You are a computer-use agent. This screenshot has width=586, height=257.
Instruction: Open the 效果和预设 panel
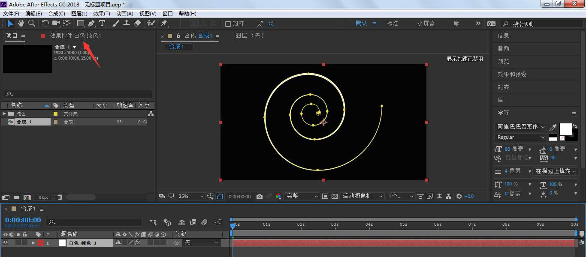click(512, 74)
